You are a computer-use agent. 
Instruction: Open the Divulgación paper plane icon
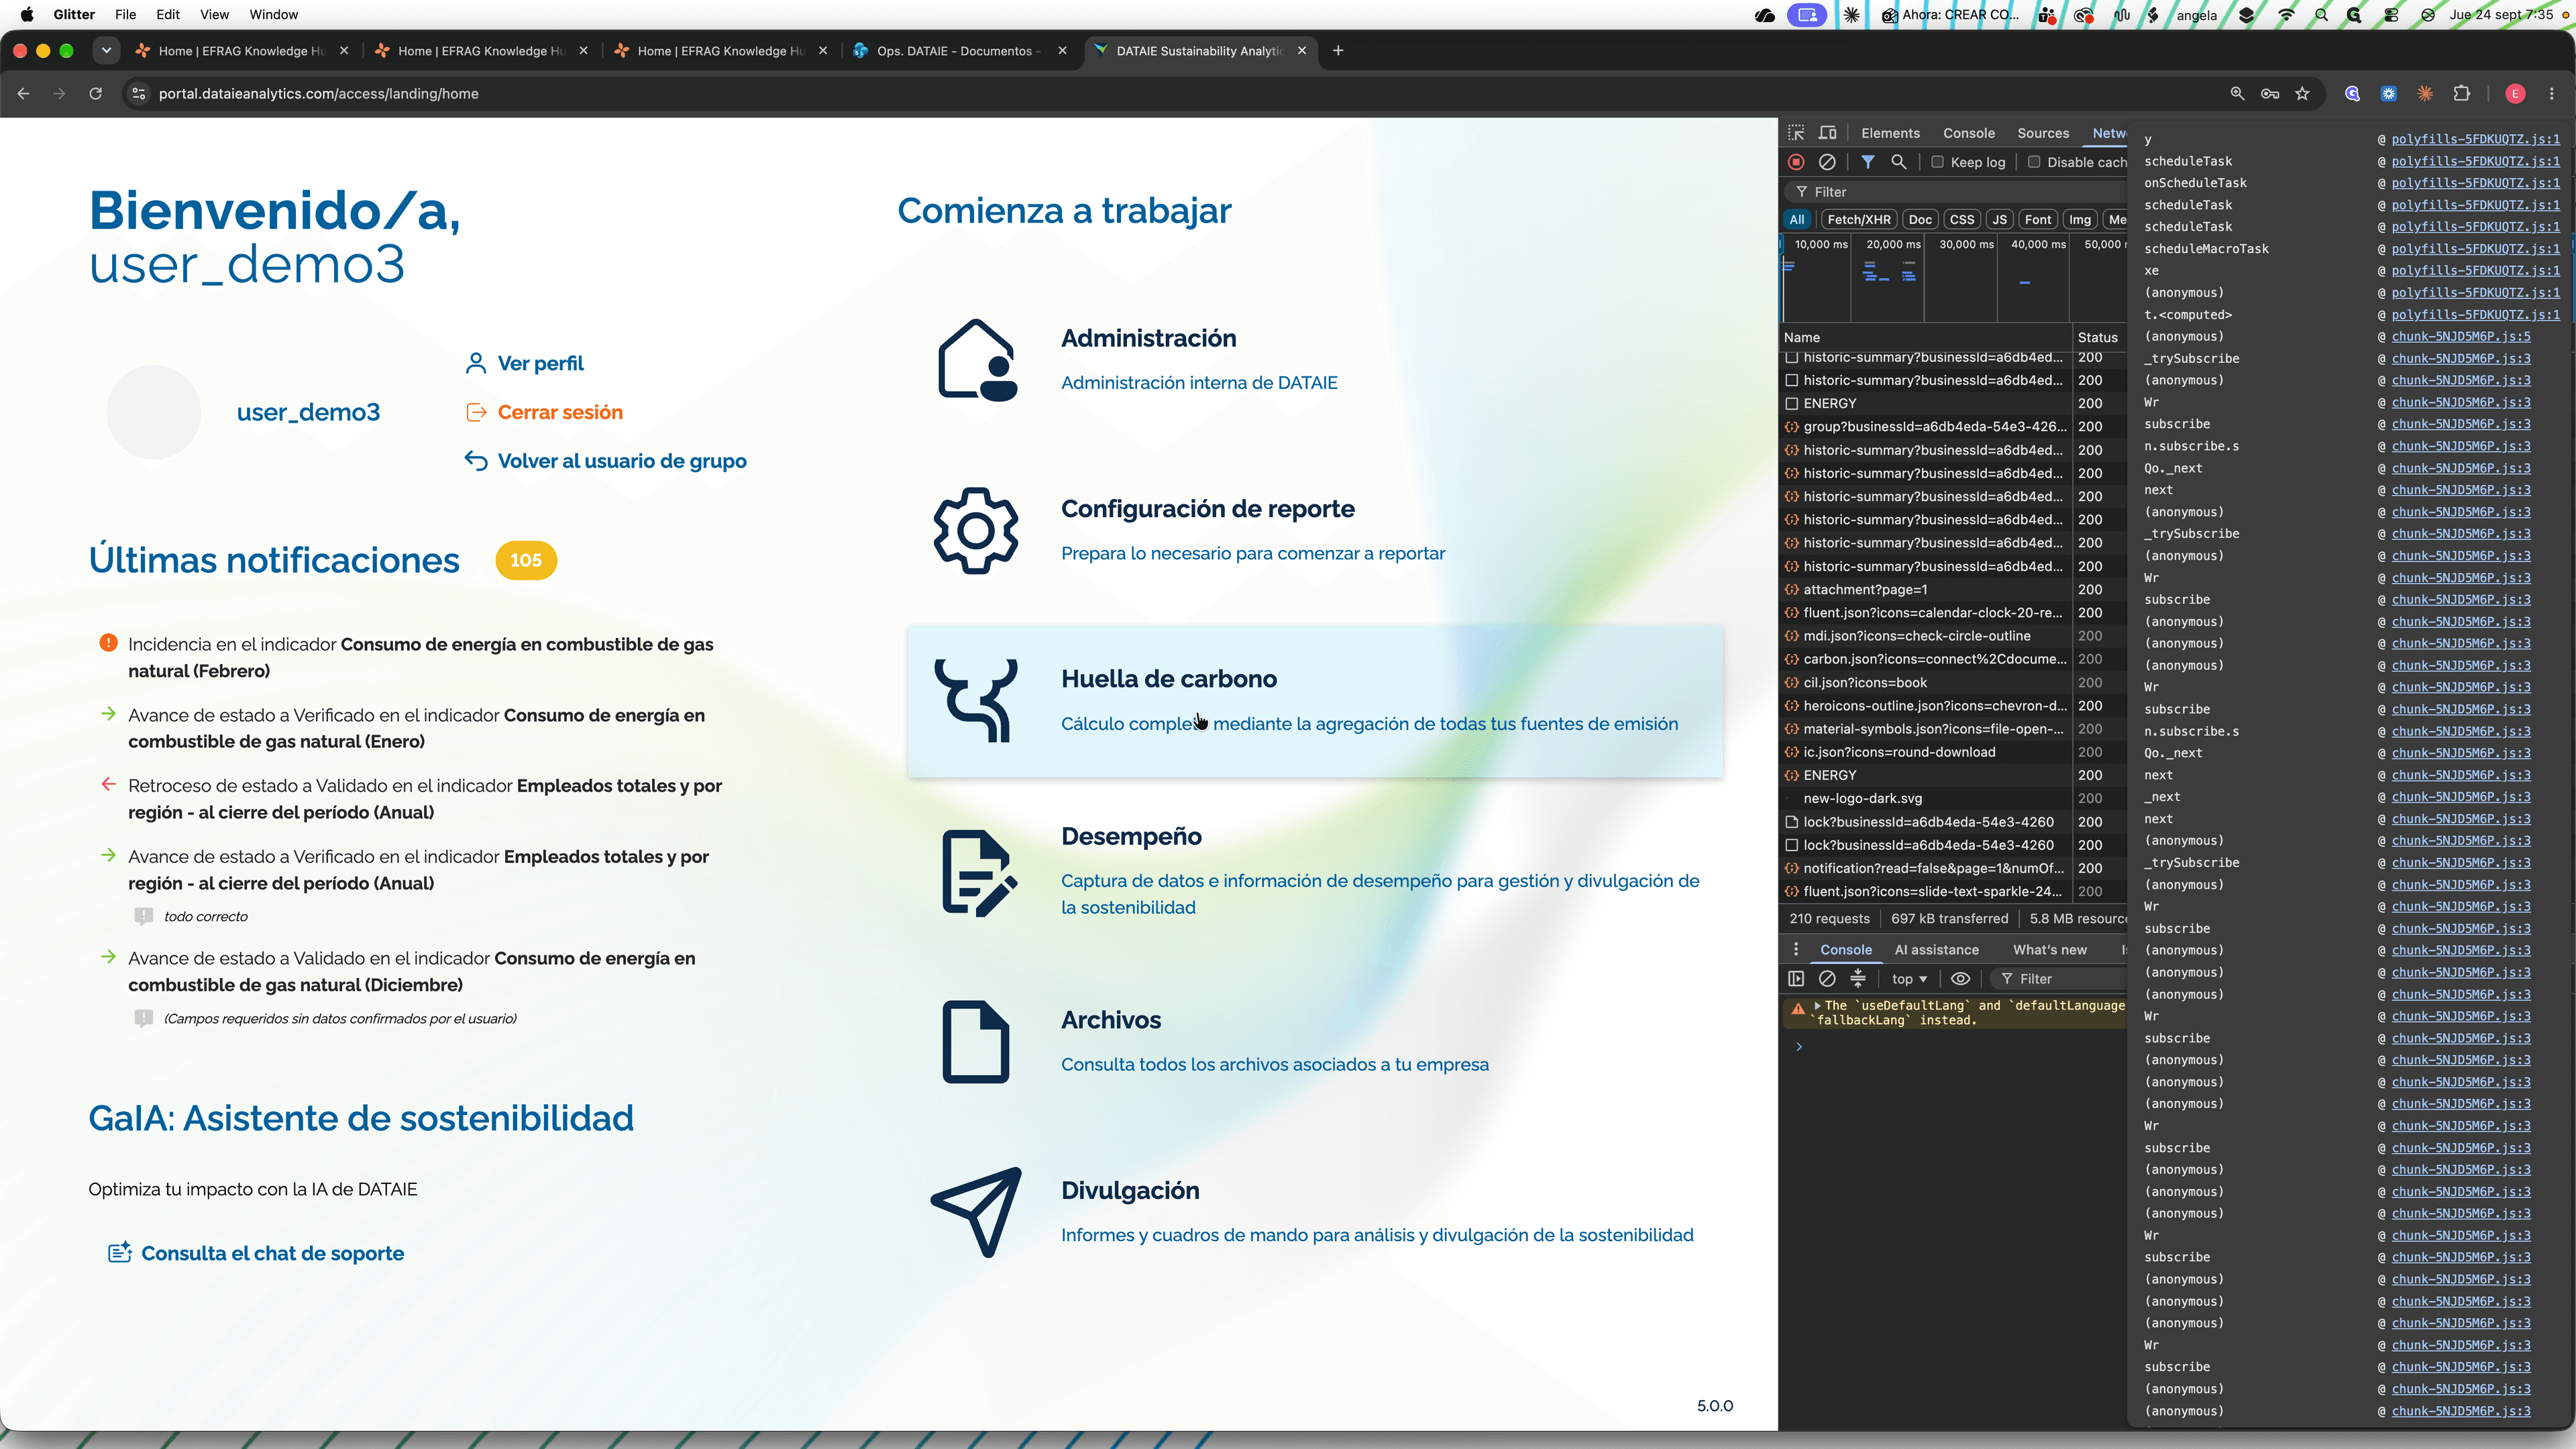click(x=976, y=1212)
